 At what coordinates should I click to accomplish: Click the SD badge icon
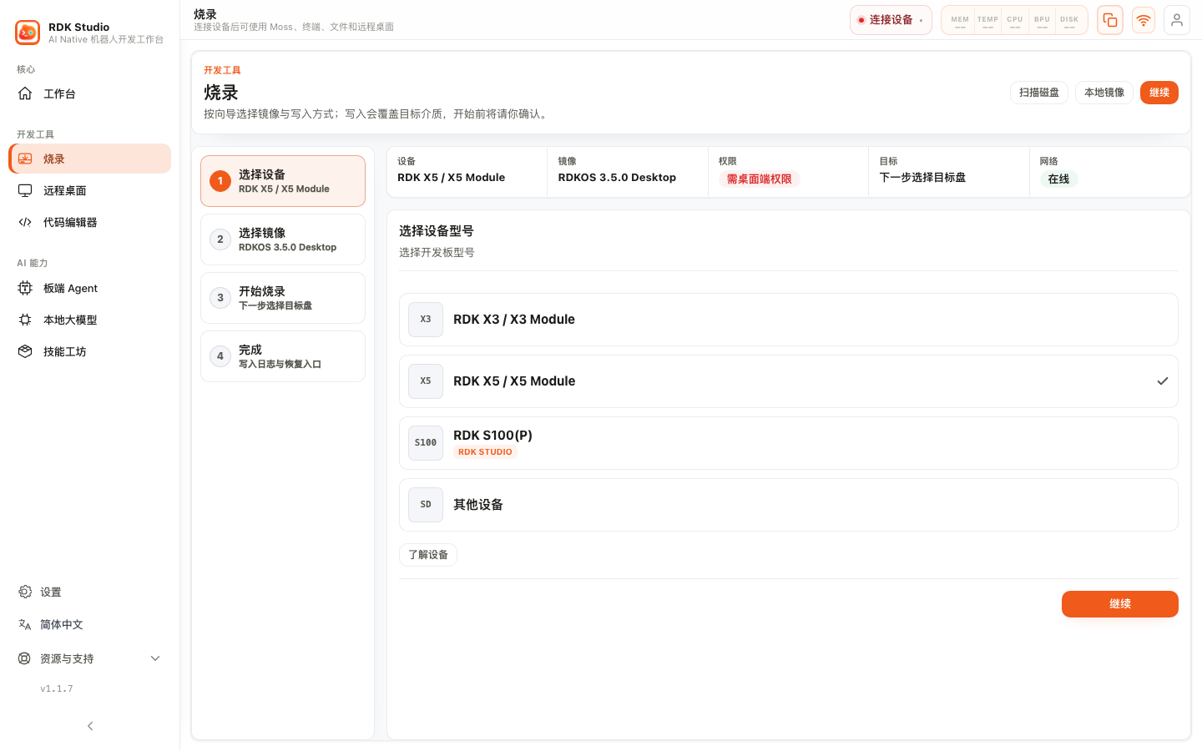click(426, 505)
